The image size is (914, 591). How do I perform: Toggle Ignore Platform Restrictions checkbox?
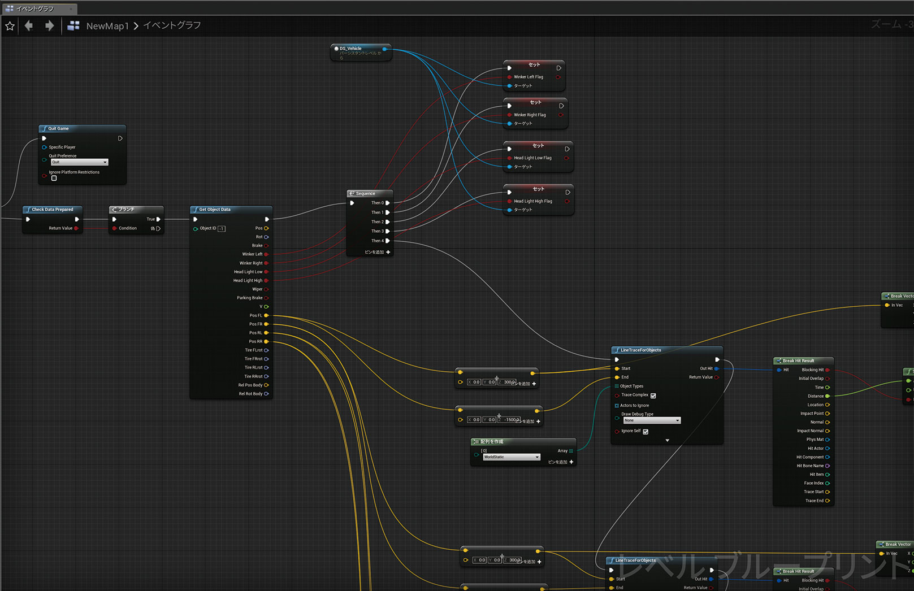click(54, 179)
